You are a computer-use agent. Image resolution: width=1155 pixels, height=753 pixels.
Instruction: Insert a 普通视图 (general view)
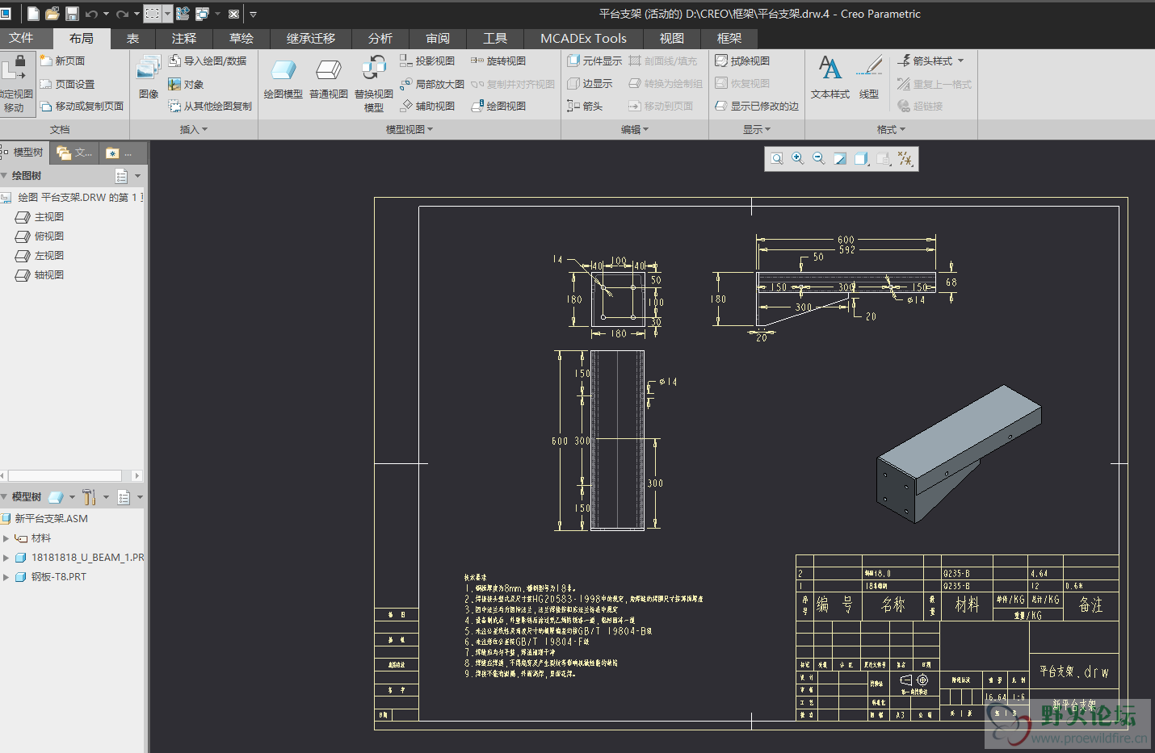(329, 79)
